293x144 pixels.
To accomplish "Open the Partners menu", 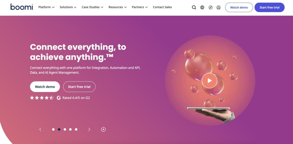I will point(140,7).
